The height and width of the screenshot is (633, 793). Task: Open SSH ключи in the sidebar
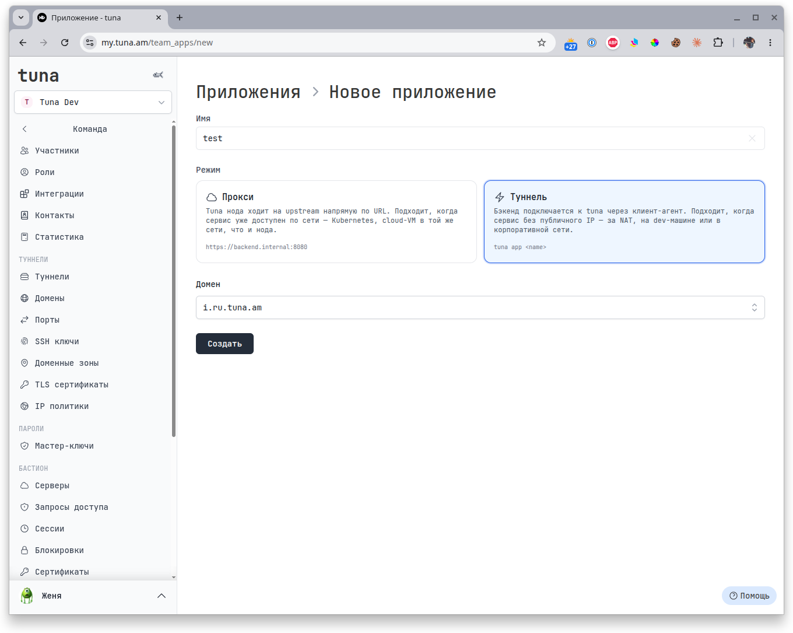[57, 341]
